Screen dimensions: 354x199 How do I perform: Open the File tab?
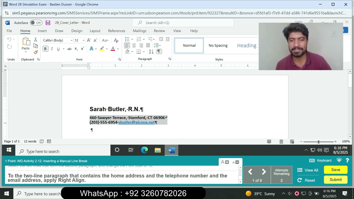pos(9,31)
